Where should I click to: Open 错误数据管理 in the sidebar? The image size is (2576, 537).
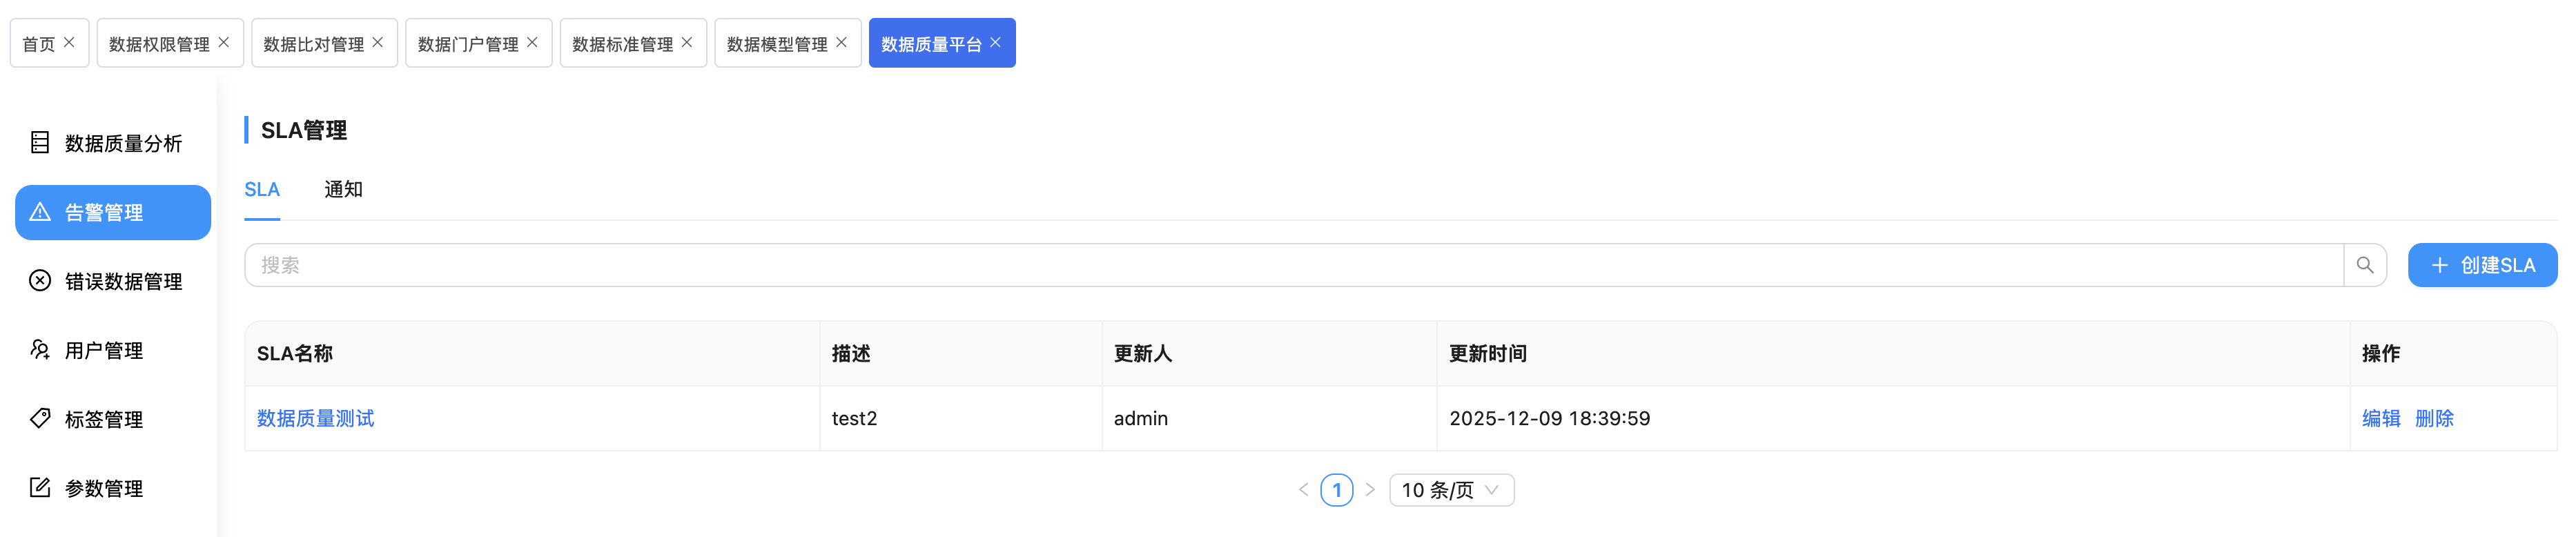pos(122,281)
